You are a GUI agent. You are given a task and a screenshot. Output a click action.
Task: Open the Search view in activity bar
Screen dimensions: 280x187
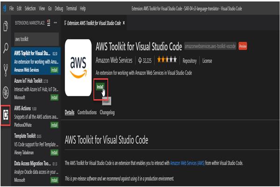tap(6, 48)
